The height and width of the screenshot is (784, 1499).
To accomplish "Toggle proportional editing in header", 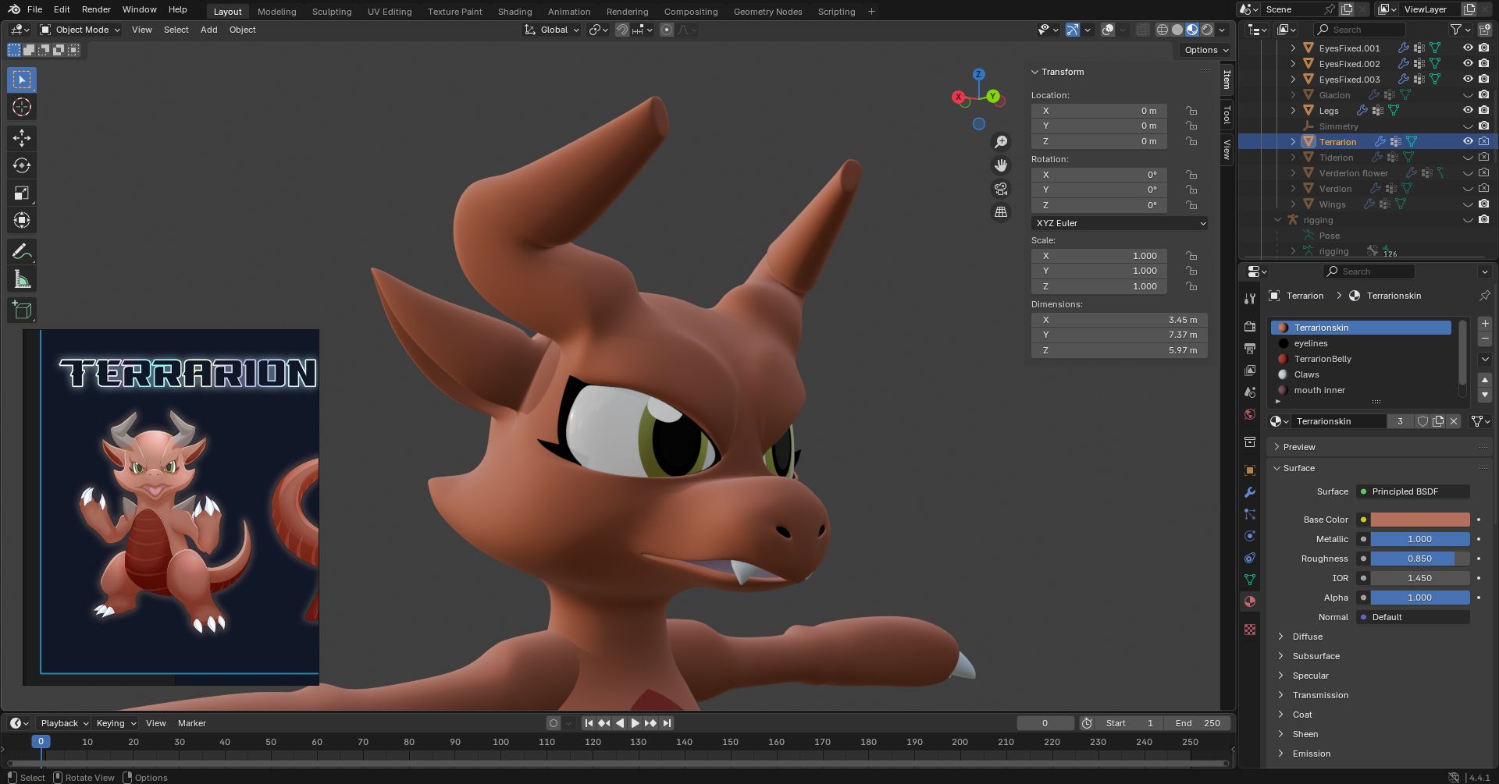I will tap(666, 30).
